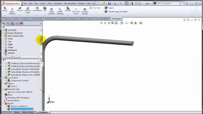
Task: Select Component Contacts item
Action: click(x=20, y=80)
